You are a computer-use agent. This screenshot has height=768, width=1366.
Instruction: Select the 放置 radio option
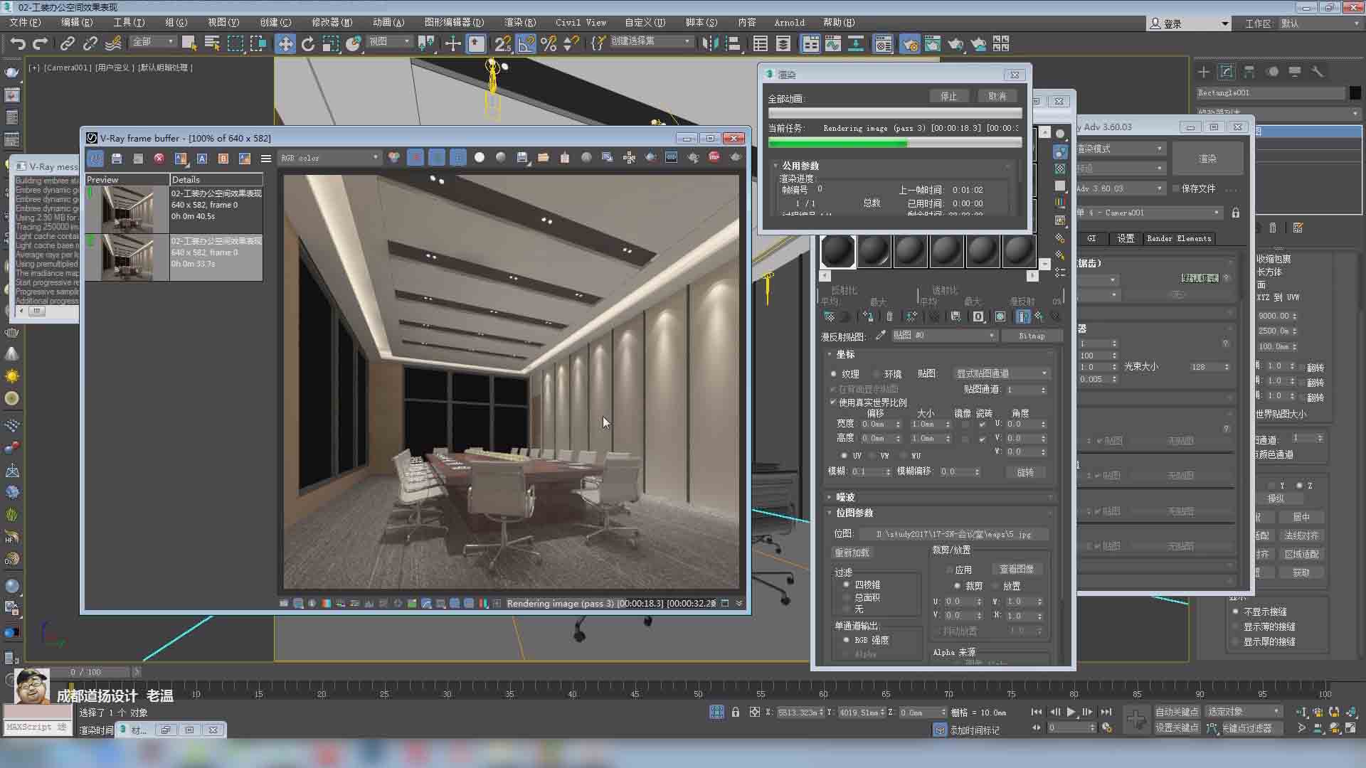click(x=995, y=586)
